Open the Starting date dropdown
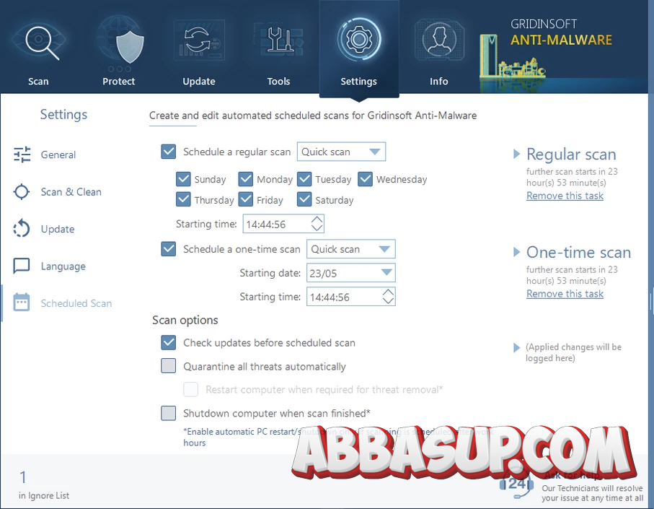Screen dimensions: 654x509 tap(350, 273)
